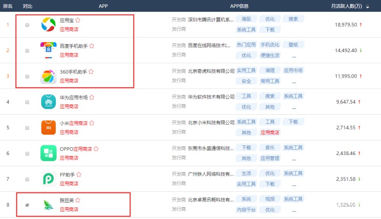
Task: Expand more tags for 百度手机助手
Action: [x=294, y=56]
